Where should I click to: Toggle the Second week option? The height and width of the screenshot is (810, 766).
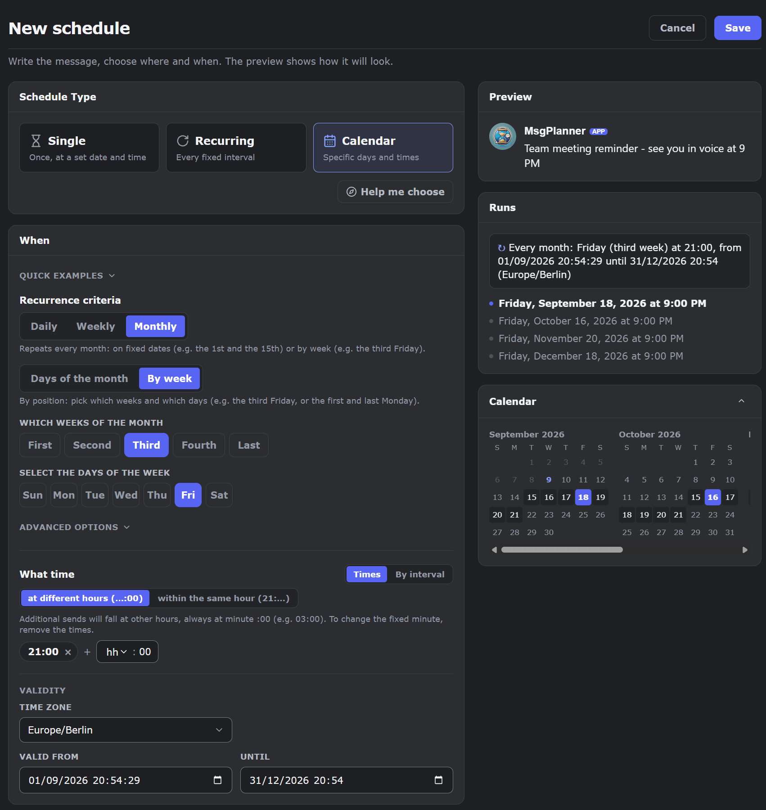(x=92, y=445)
